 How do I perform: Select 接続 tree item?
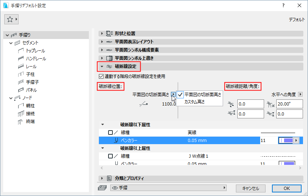(x=30, y=113)
